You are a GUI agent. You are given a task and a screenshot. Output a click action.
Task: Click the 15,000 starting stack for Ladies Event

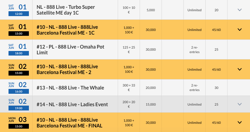point(151,104)
